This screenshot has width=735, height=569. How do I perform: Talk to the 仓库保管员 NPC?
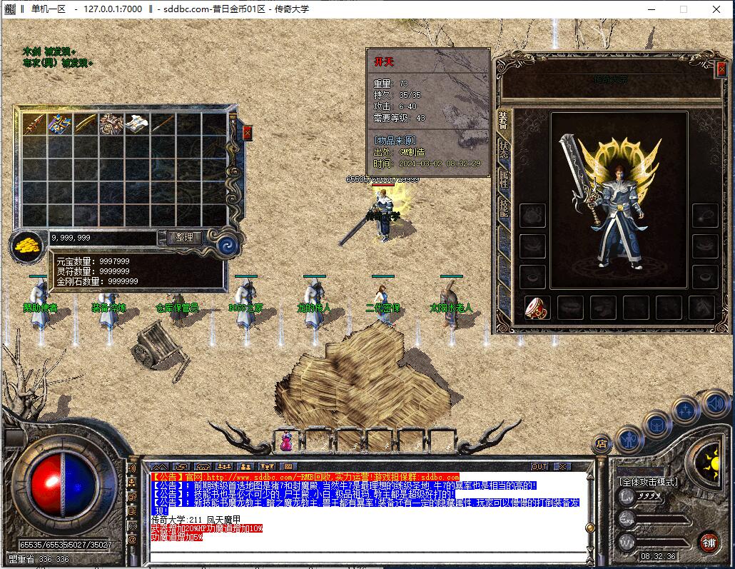click(x=177, y=307)
